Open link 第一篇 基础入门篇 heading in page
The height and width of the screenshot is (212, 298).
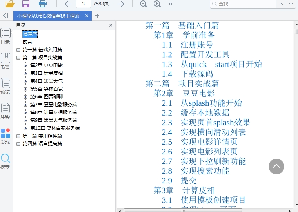click(182, 25)
